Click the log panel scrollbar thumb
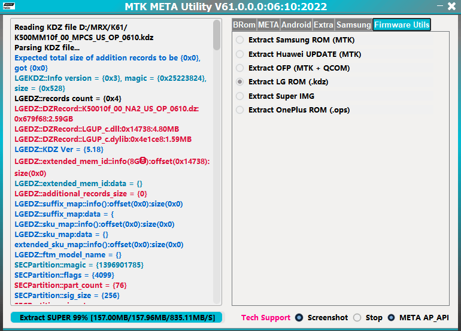This screenshot has width=461, height=331. (217, 35)
